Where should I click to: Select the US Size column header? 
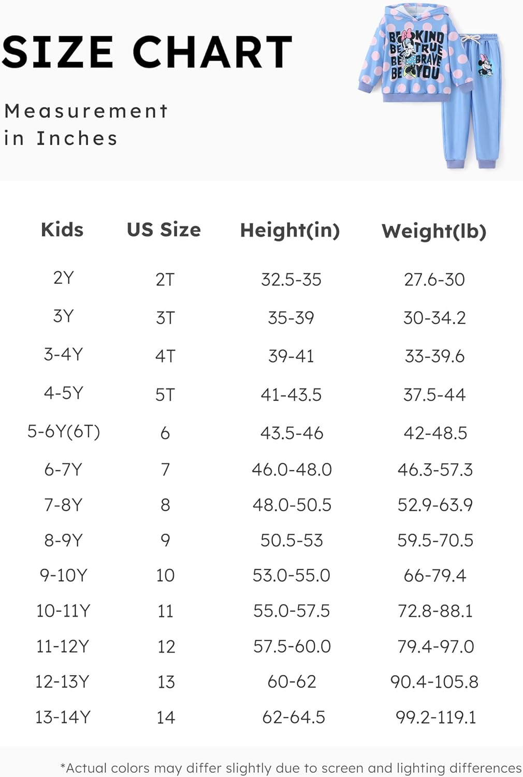(x=164, y=229)
